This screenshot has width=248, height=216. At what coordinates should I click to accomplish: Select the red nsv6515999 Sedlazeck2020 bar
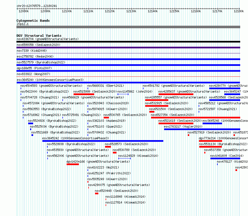pyautogui.click(x=84, y=94)
